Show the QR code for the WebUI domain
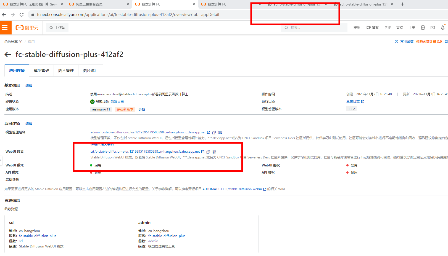The width and height of the screenshot is (448, 256). pyautogui.click(x=214, y=152)
